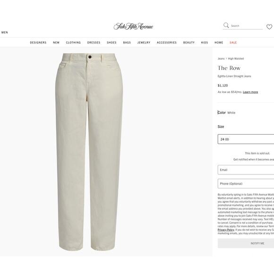
Task: Open the BAGS category
Action: (127, 43)
